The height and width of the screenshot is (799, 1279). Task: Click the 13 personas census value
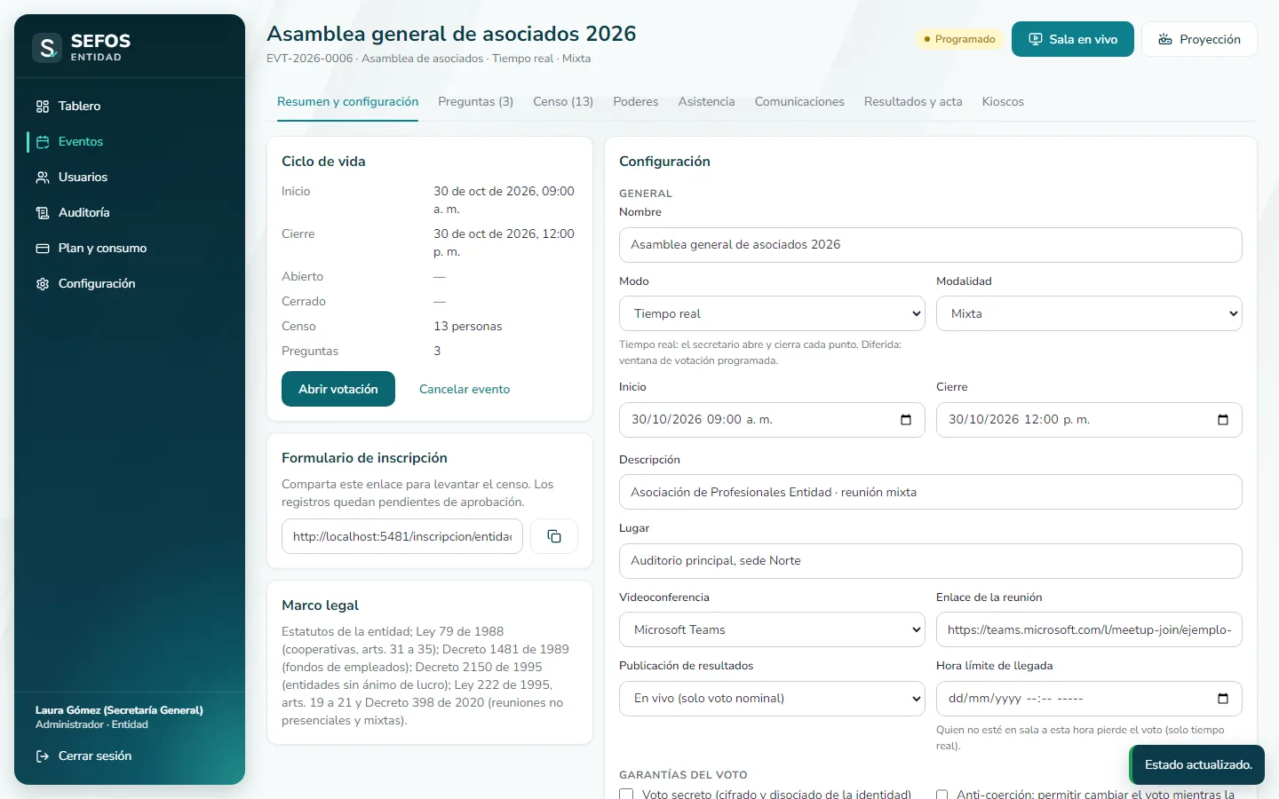point(468,327)
